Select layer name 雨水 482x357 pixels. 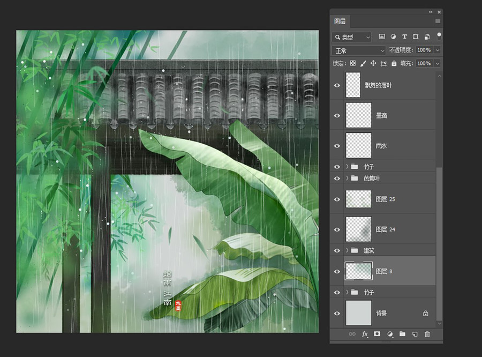click(x=381, y=146)
